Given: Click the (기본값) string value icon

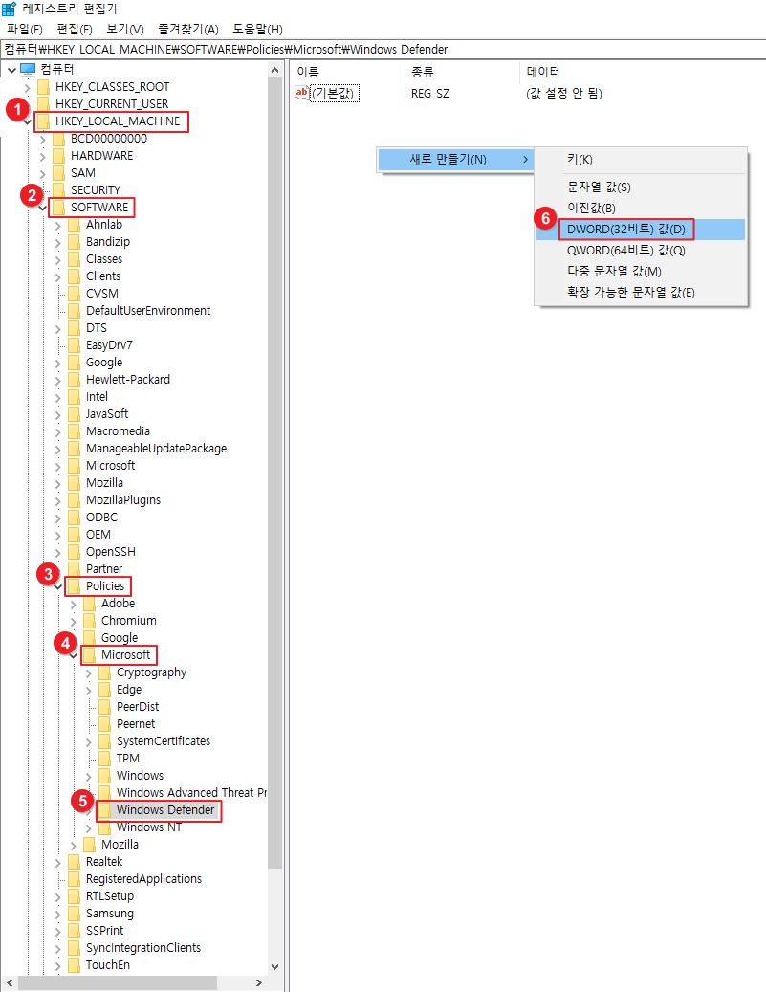Looking at the screenshot, I should (x=302, y=93).
